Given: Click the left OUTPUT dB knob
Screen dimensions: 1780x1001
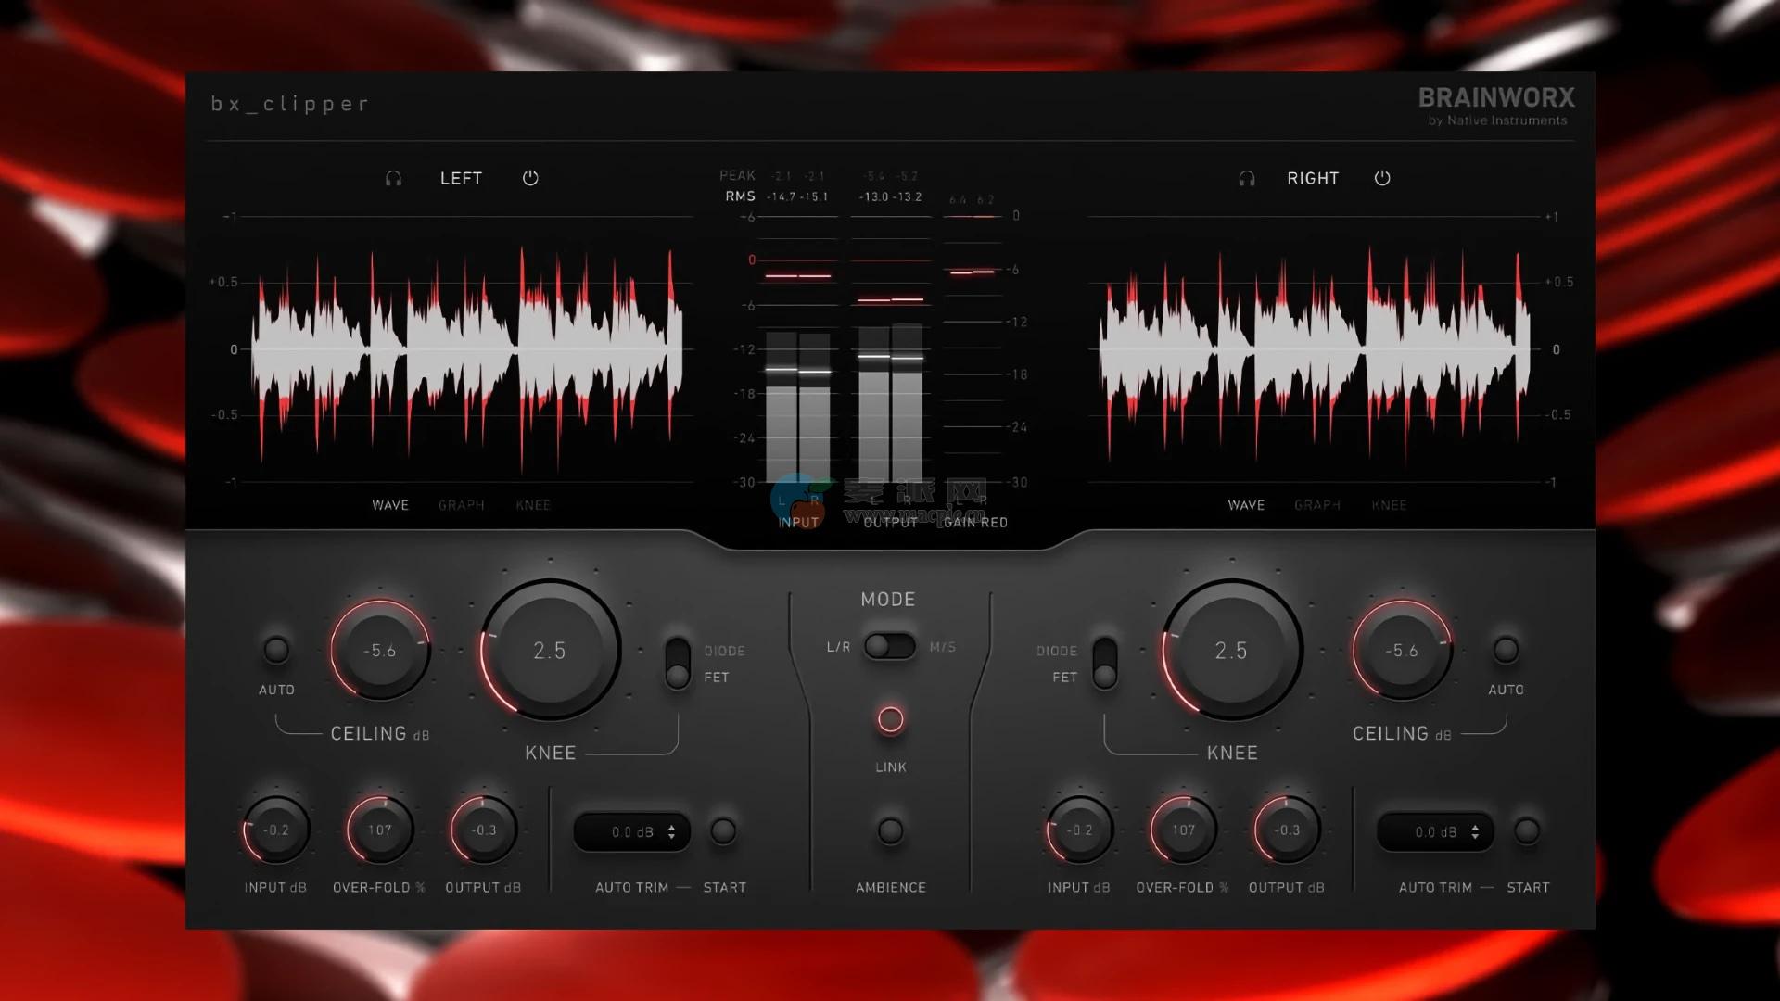Looking at the screenshot, I should (x=484, y=830).
